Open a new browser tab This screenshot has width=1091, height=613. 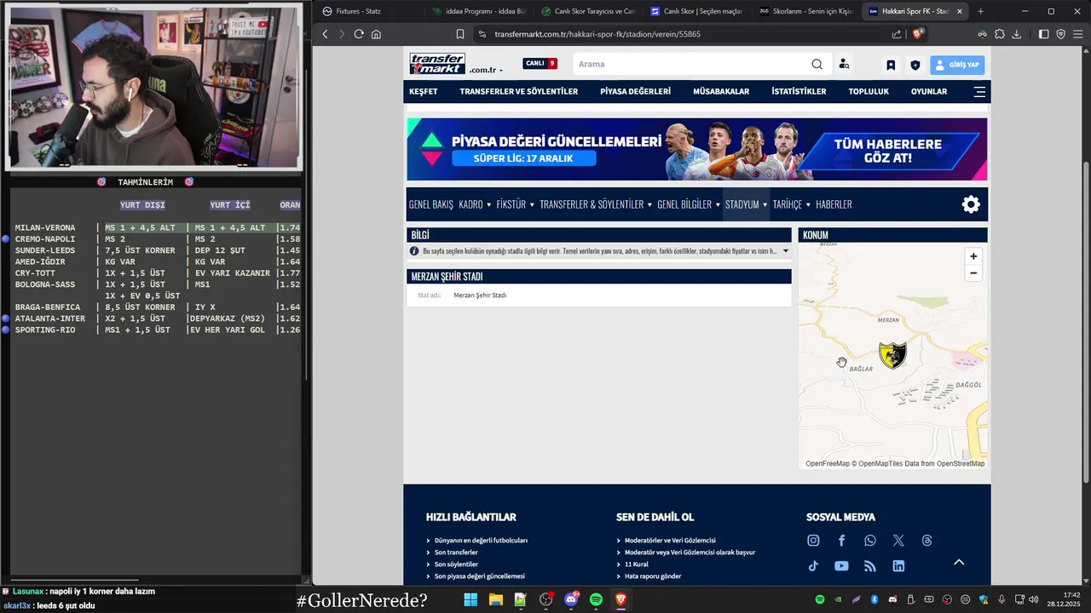click(x=980, y=11)
